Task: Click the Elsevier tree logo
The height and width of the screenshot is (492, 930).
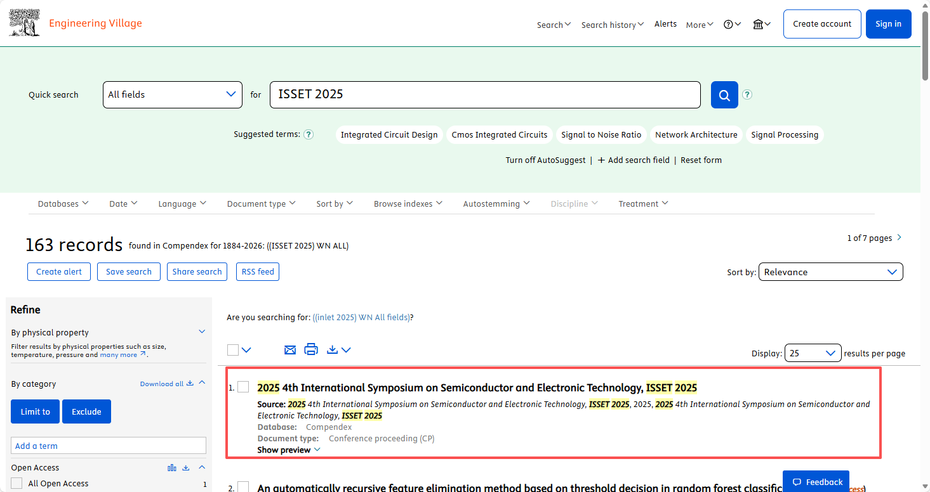Action: 25,23
